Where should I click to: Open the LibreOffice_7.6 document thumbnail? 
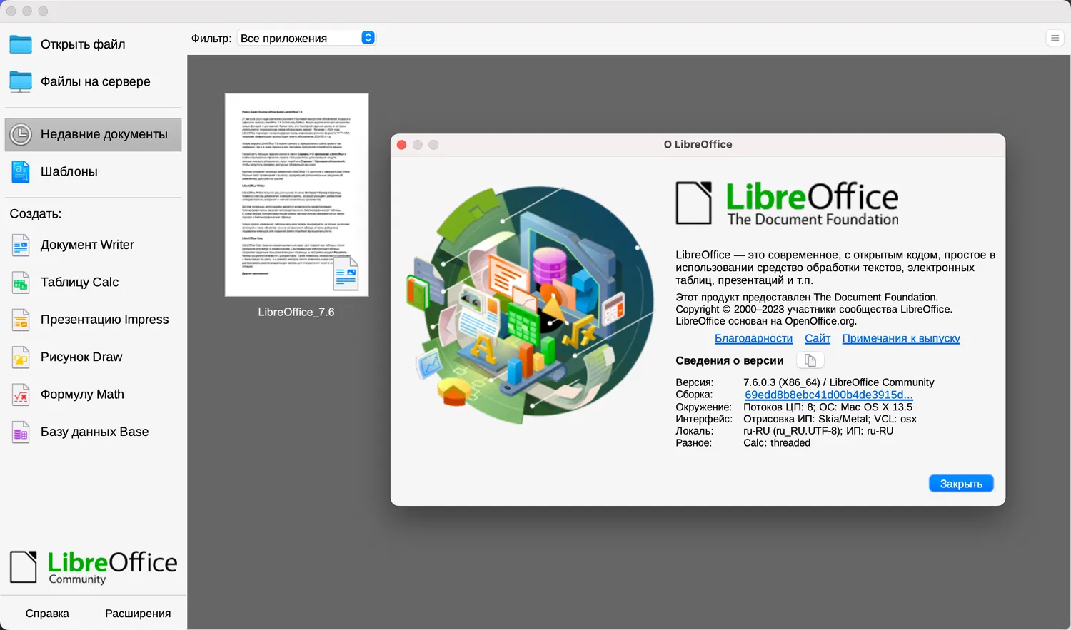tap(296, 195)
